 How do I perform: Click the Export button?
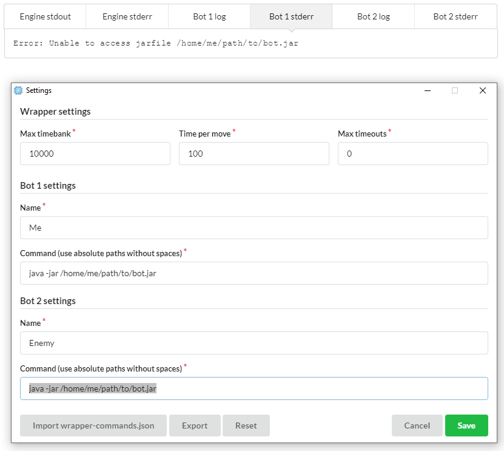coord(195,426)
